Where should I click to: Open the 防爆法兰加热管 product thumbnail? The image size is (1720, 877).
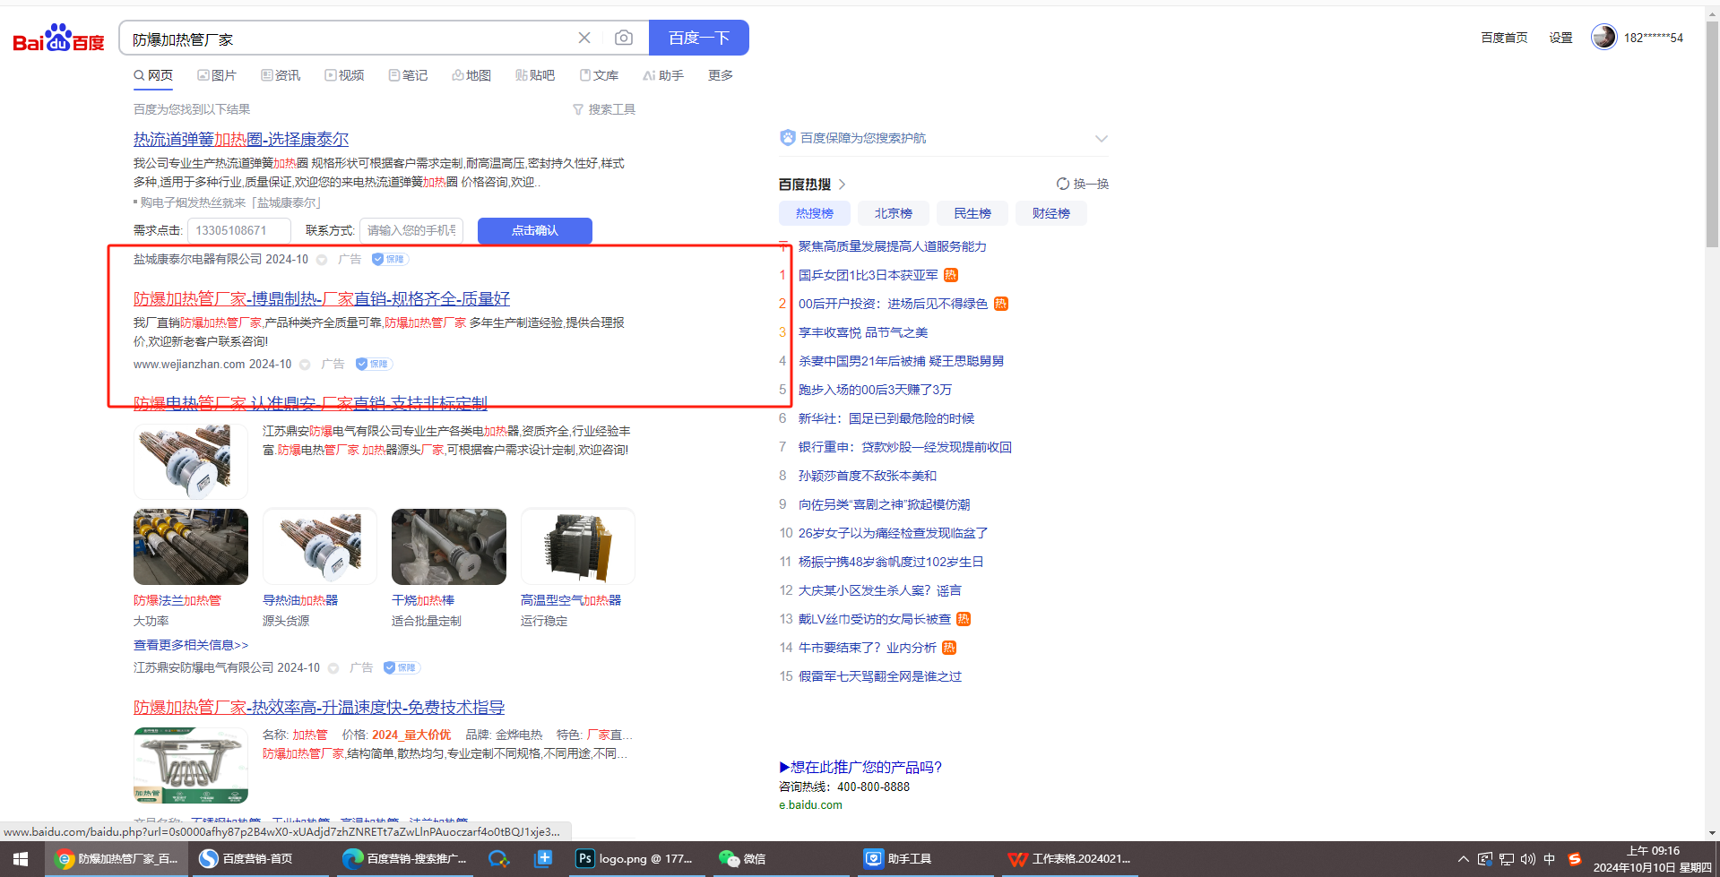tap(191, 546)
